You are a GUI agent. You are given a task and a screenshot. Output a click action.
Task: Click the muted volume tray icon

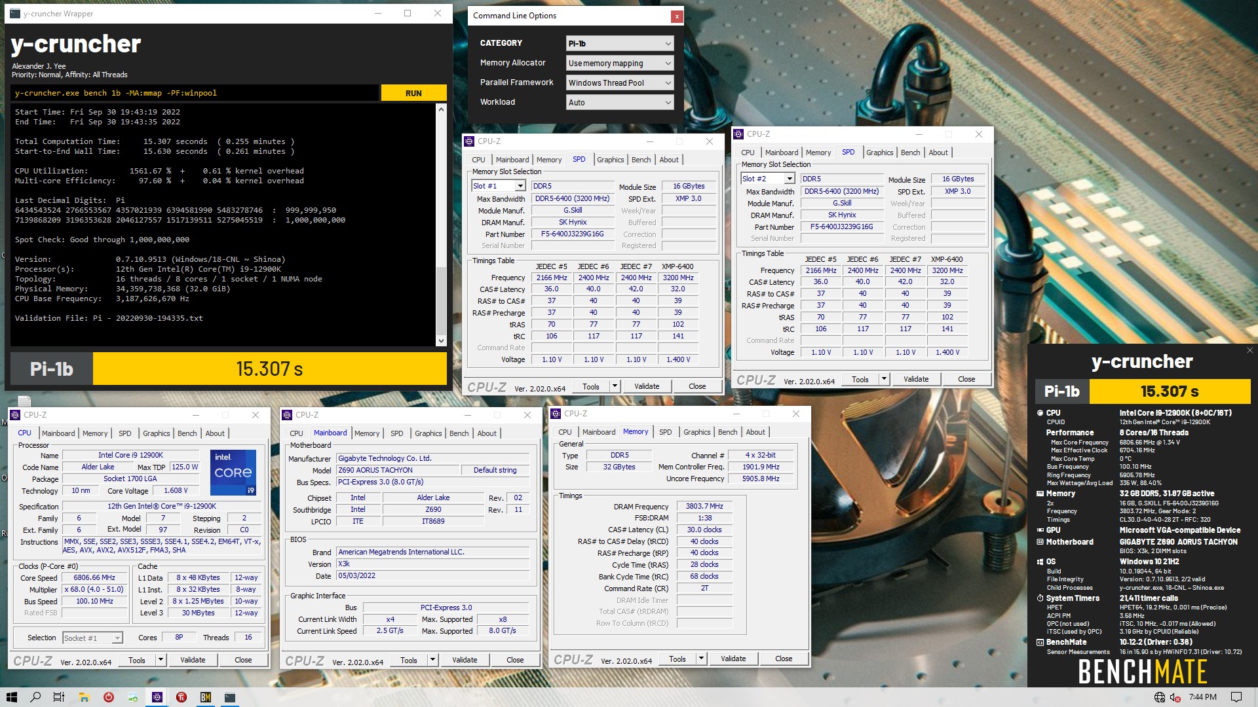coord(1175,697)
